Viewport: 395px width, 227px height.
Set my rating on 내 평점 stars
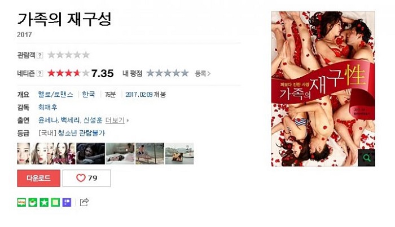click(168, 73)
